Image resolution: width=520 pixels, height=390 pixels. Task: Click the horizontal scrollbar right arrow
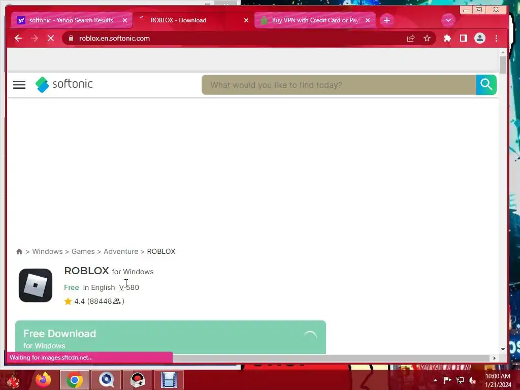point(494,358)
